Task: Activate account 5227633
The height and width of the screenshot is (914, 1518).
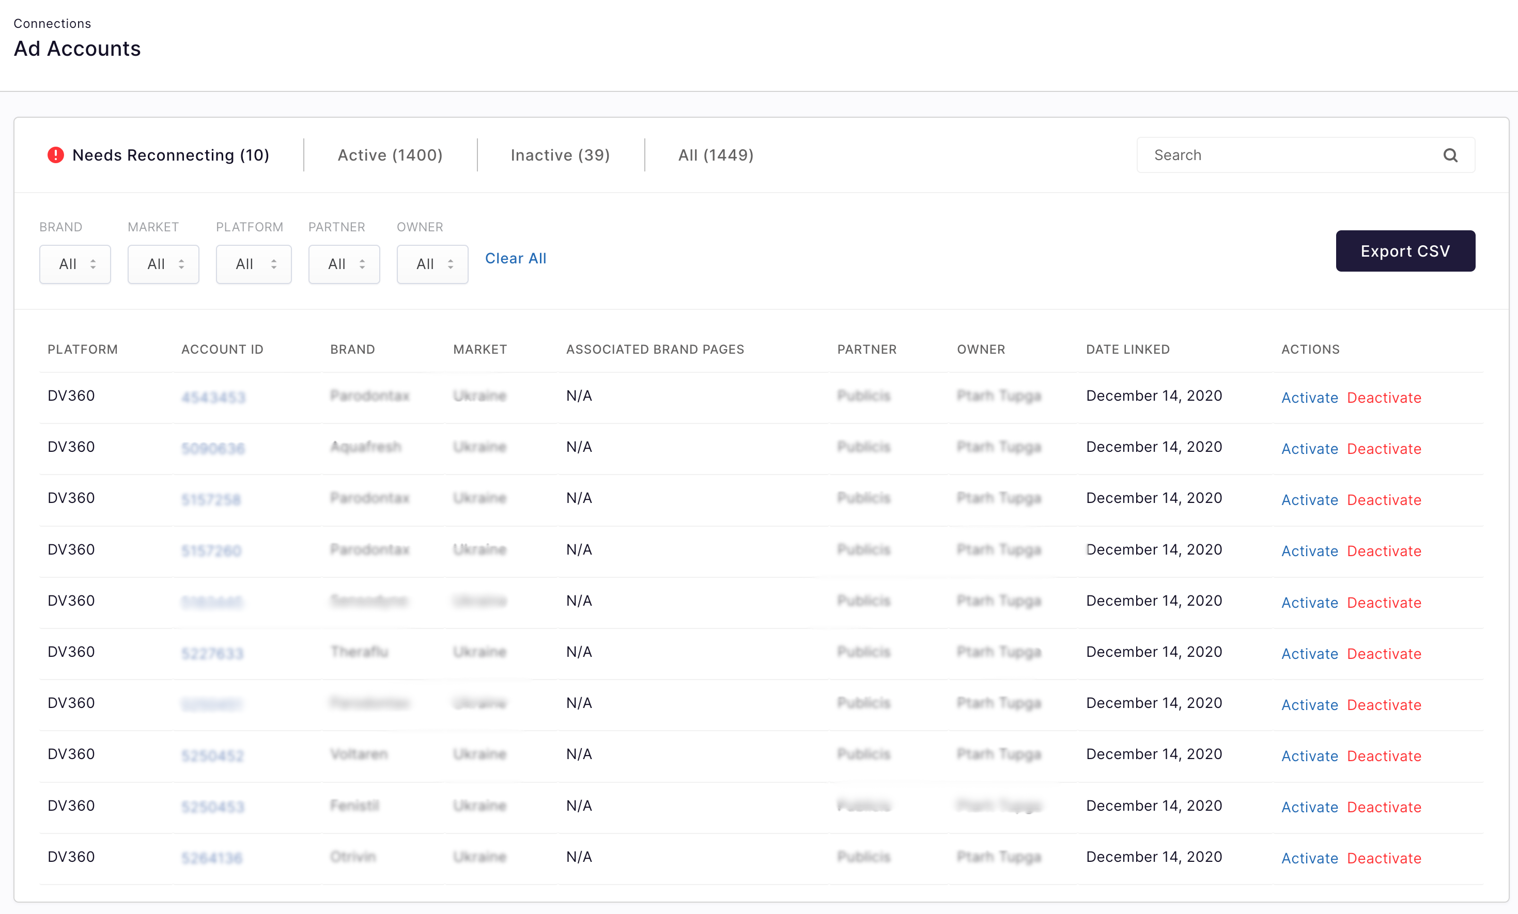Action: (1310, 654)
